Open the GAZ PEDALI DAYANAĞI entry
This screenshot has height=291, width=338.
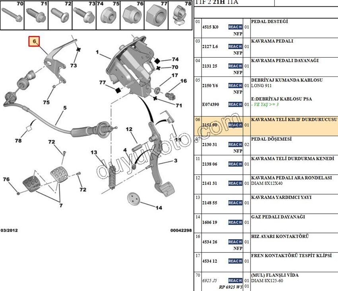pos(278,217)
